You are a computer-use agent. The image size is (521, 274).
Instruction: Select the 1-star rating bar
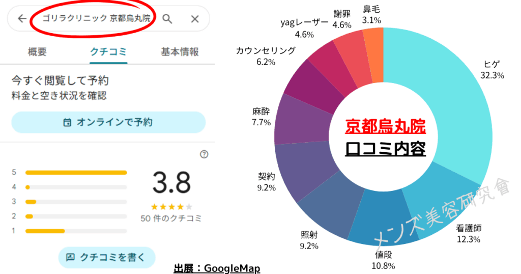click(x=76, y=231)
